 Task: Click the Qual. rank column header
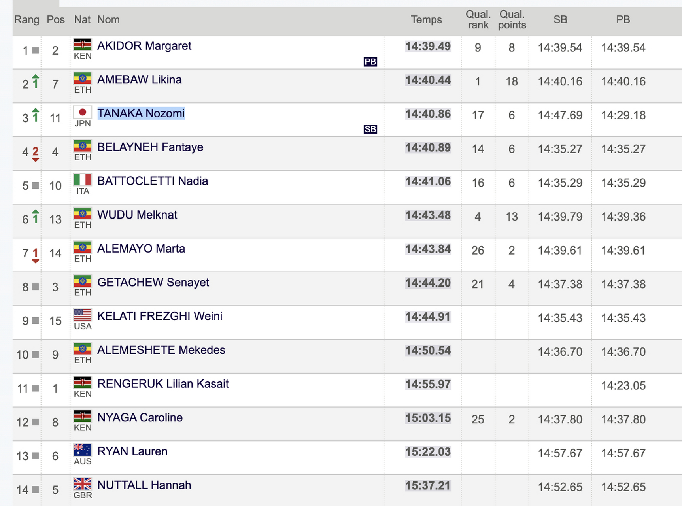pos(478,19)
